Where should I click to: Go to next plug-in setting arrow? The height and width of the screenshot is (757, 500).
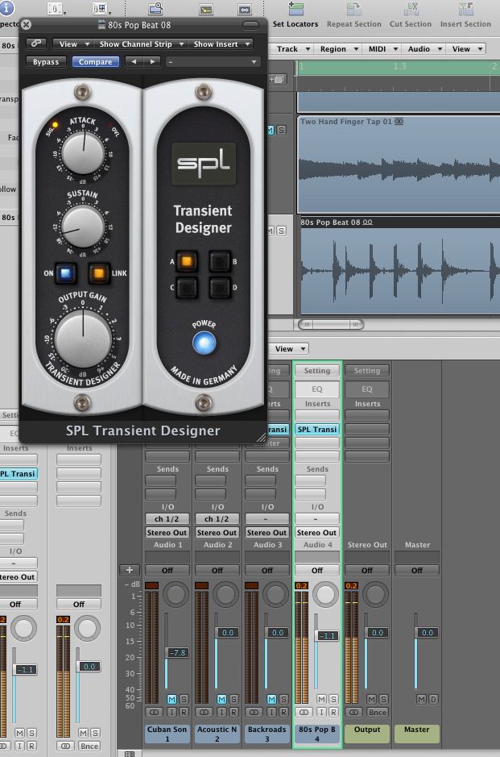click(152, 62)
